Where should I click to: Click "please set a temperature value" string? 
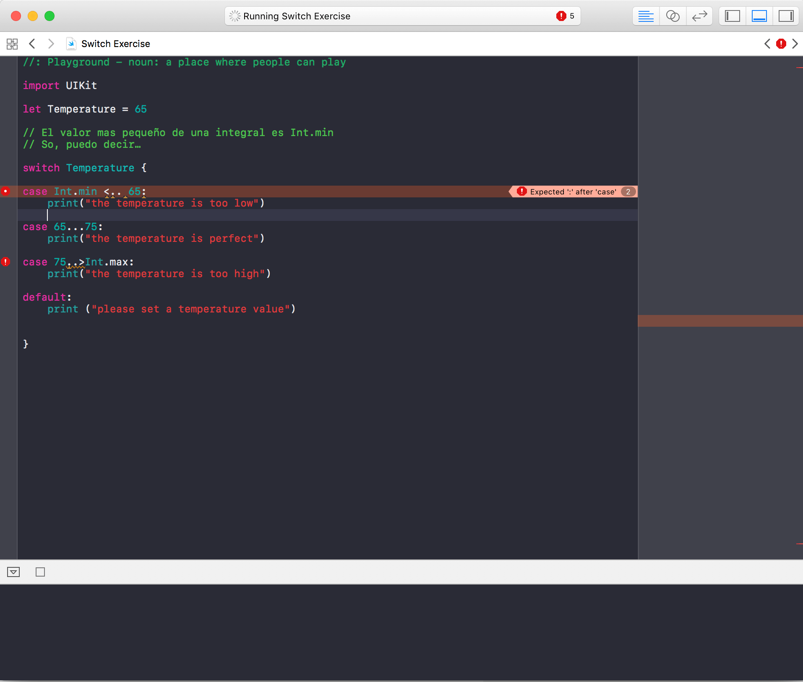tap(191, 309)
